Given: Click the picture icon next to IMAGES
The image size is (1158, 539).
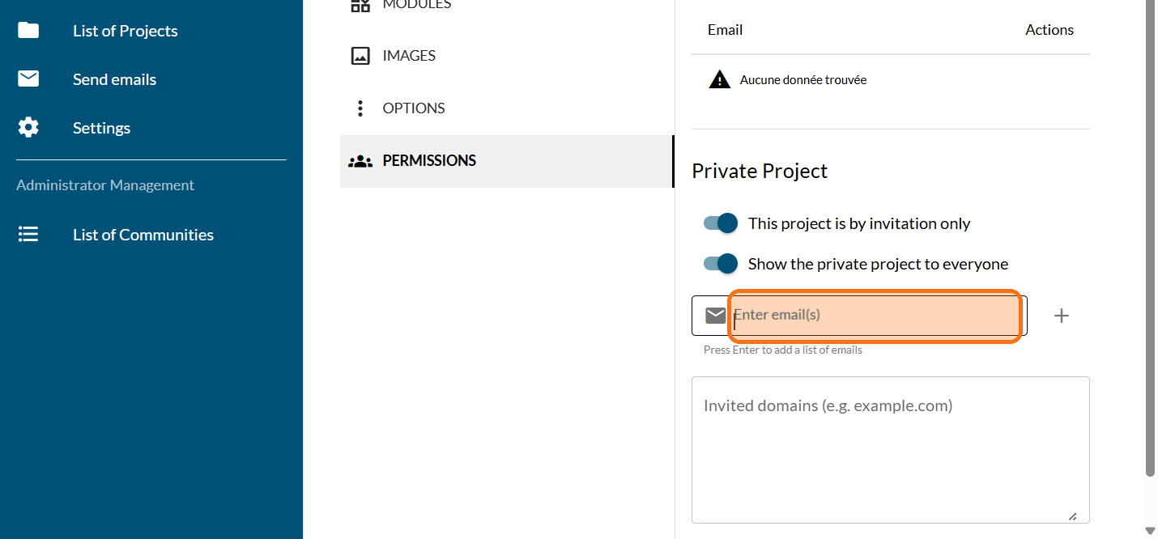Looking at the screenshot, I should click(360, 56).
